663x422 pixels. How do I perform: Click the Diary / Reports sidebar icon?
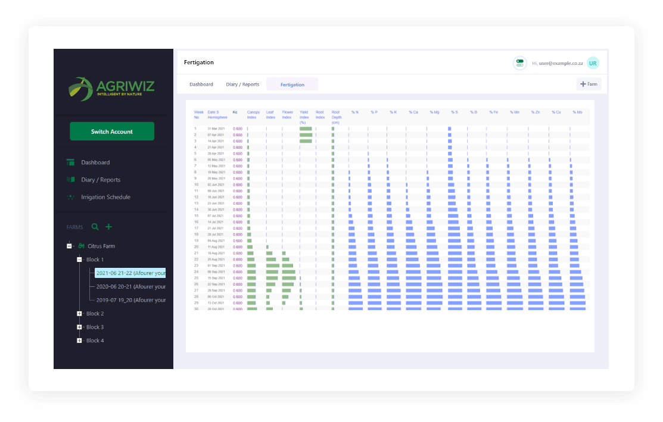70,180
